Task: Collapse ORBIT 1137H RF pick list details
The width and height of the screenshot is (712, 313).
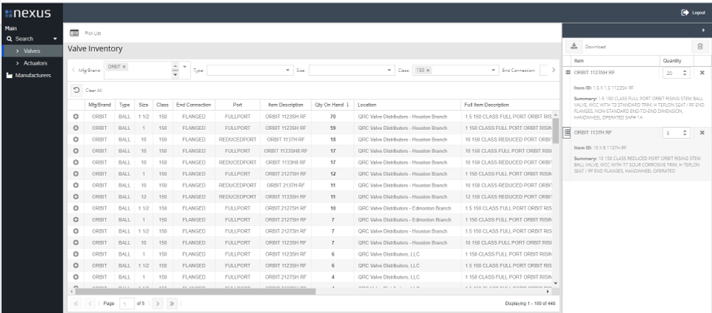Action: 568,132
